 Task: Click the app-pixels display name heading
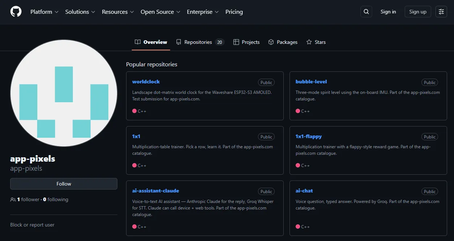click(x=33, y=159)
